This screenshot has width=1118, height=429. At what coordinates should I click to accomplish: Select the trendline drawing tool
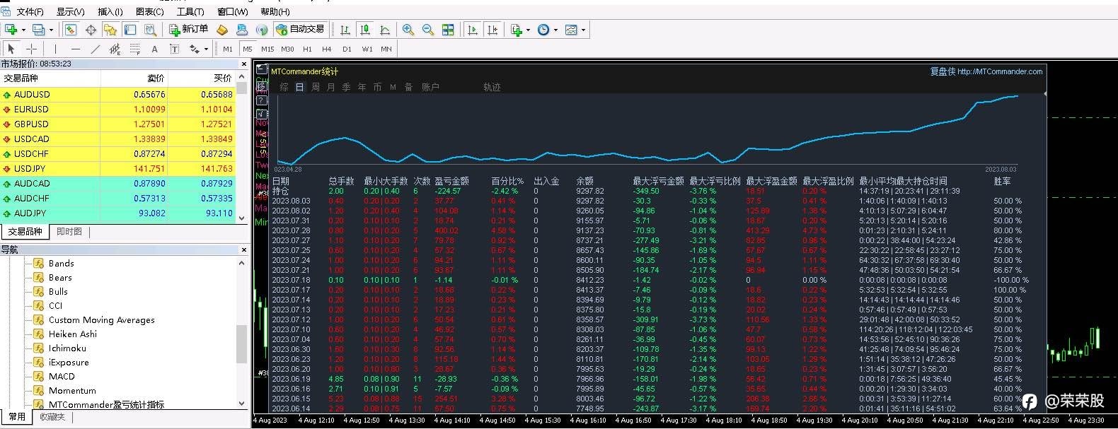[x=95, y=49]
